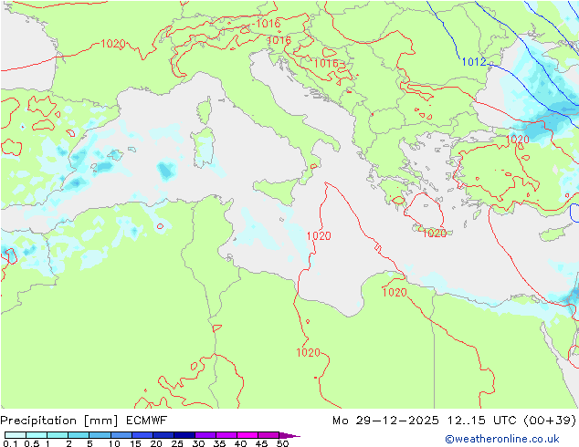Click the 1016 label over Bosnia
This screenshot has width=579, height=447.
(326, 64)
